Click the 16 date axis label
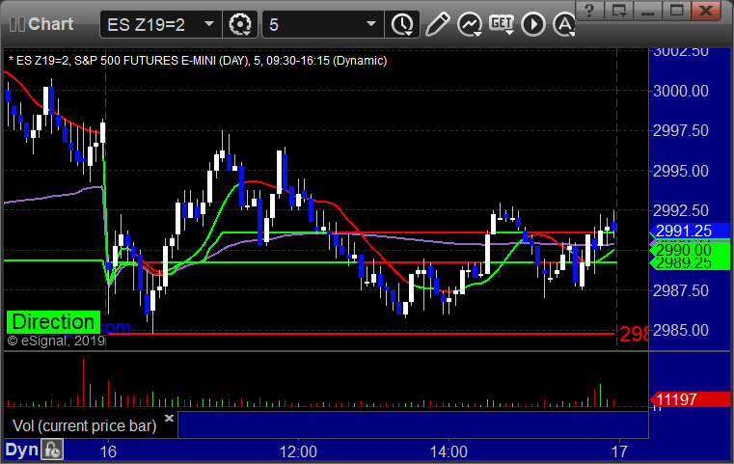 coord(108,451)
